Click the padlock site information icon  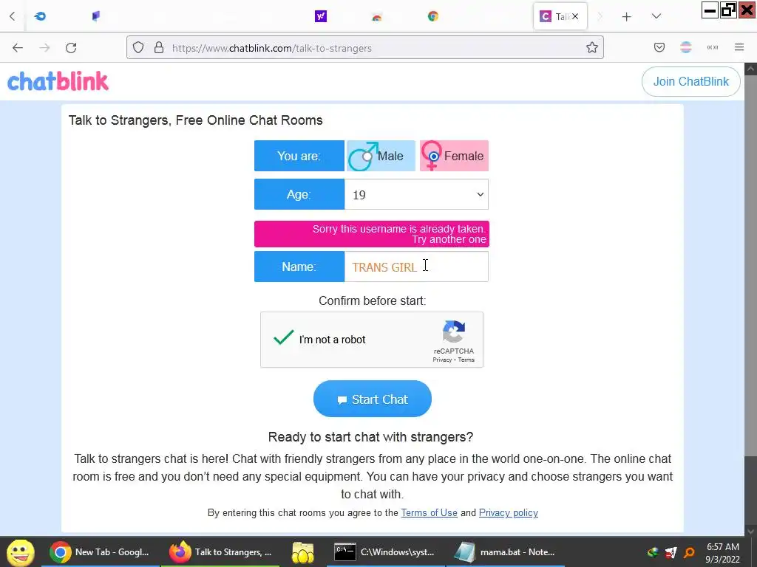coord(159,48)
